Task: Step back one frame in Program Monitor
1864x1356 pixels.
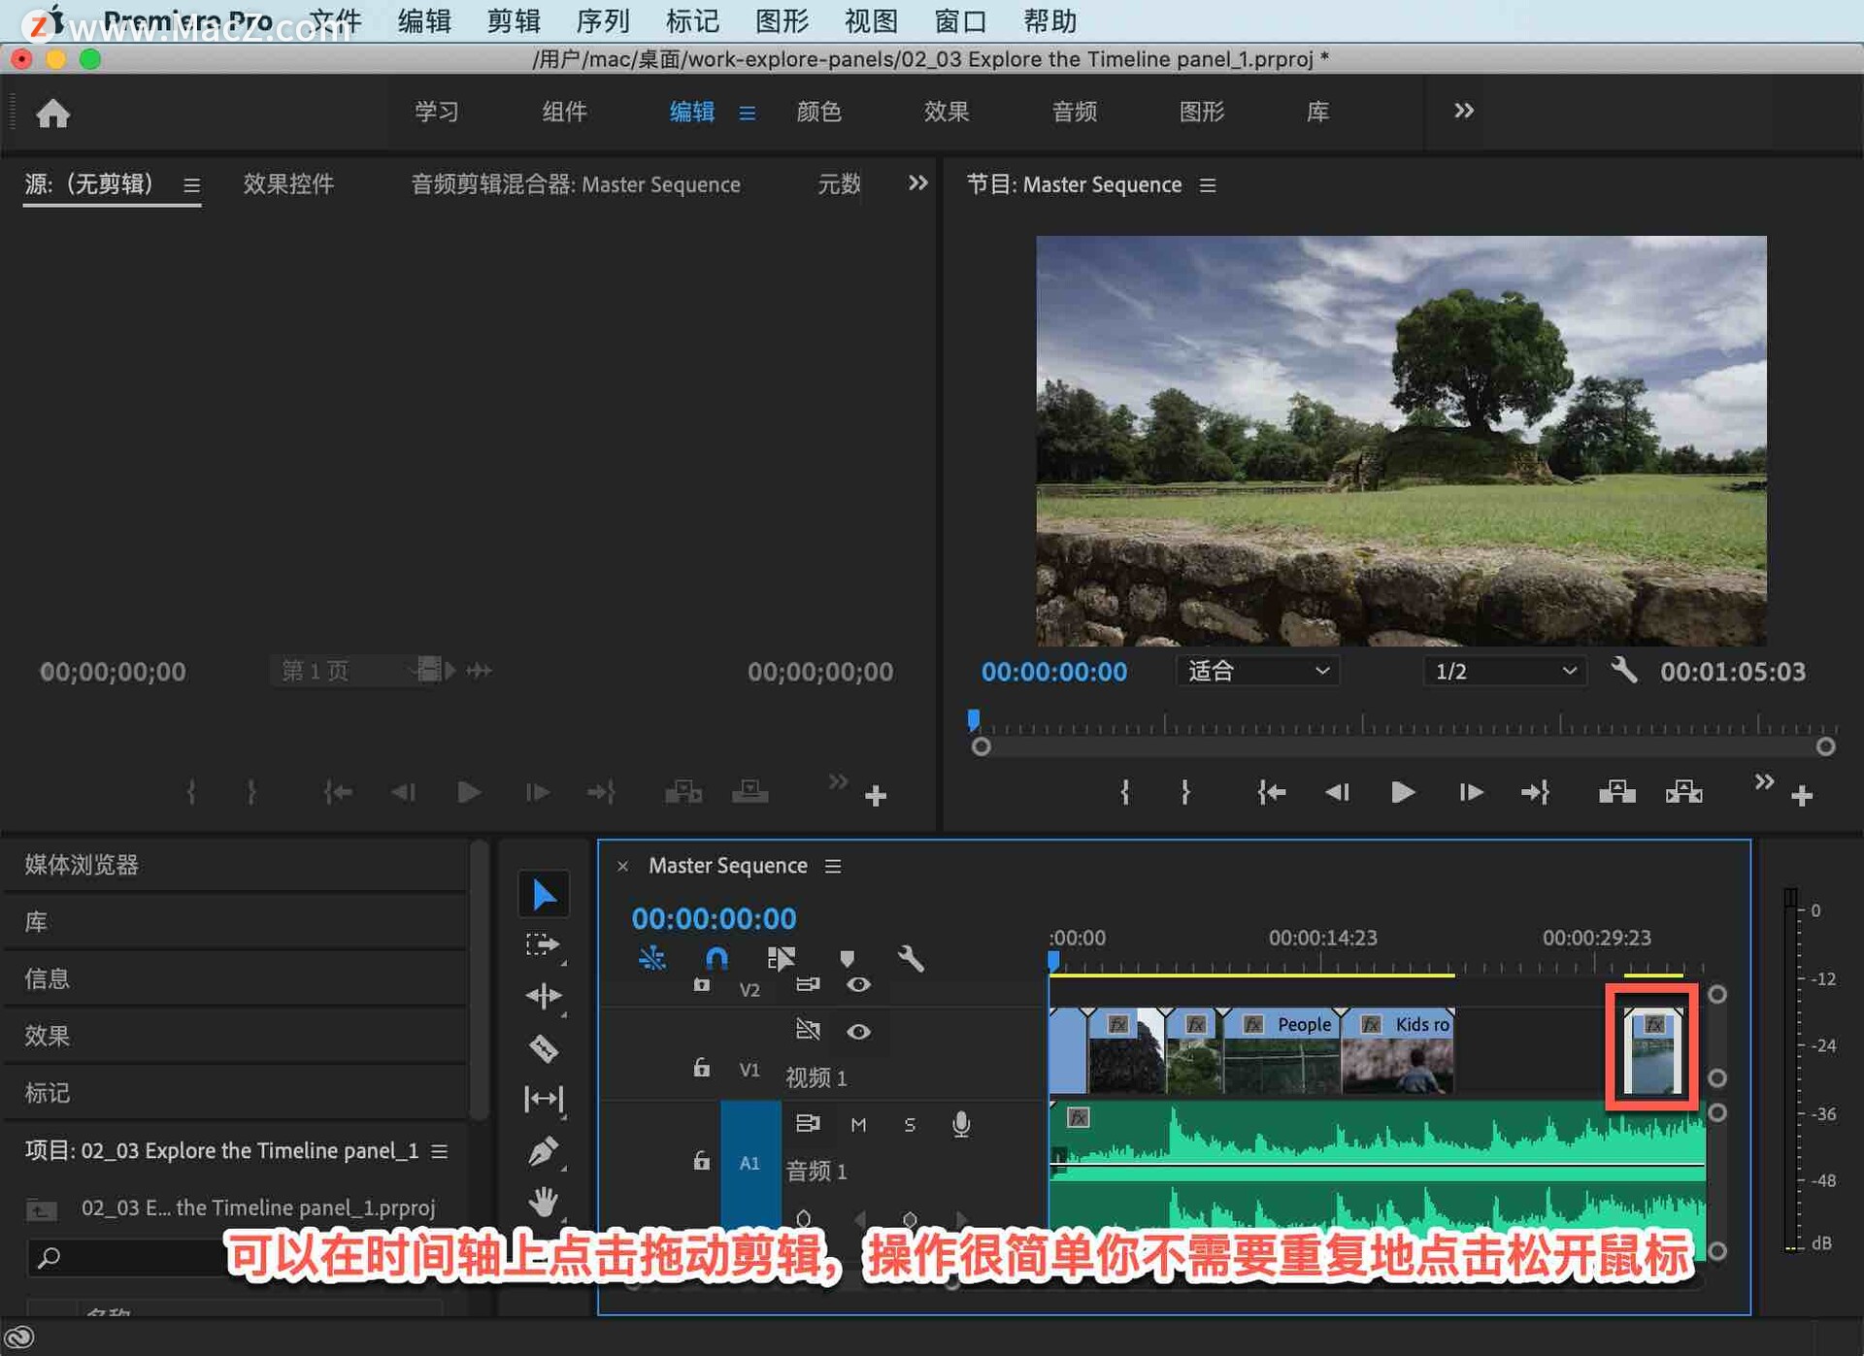Action: (x=1338, y=792)
